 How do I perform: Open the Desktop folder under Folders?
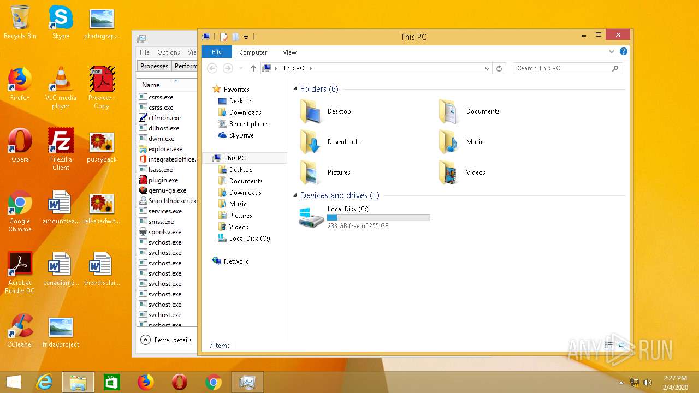click(325, 111)
